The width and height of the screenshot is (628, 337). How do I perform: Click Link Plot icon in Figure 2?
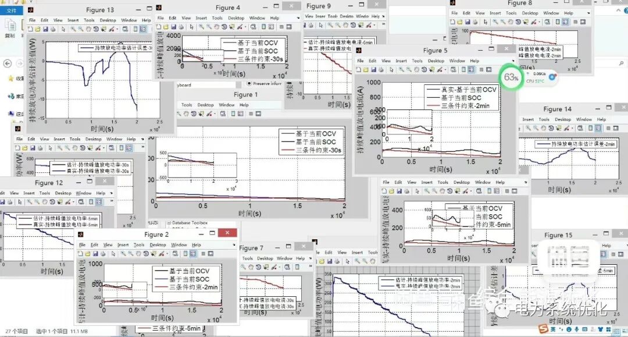click(x=175, y=254)
